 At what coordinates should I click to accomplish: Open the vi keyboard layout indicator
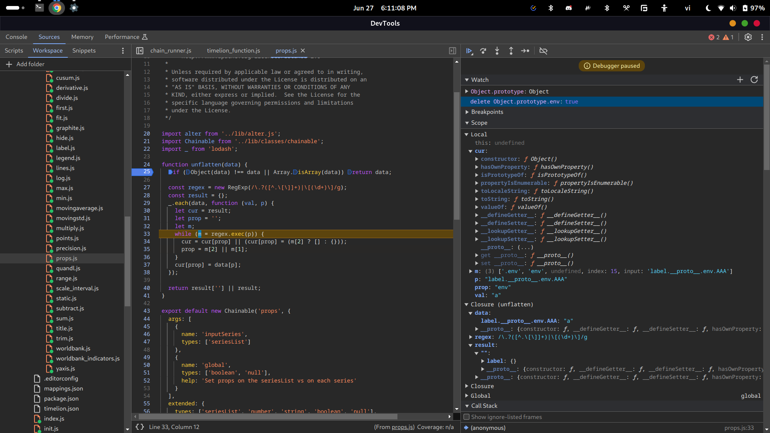[687, 8]
